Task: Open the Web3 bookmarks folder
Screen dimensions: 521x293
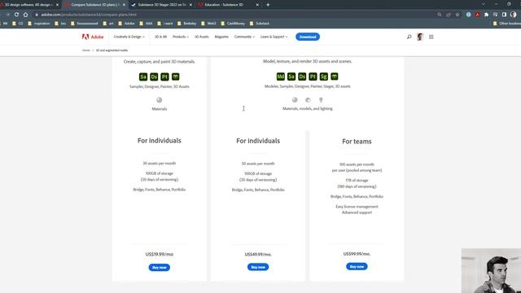Action: (208, 24)
